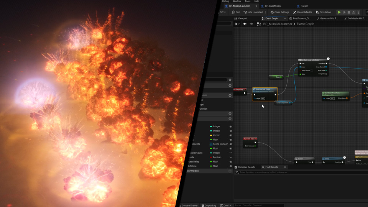Click the My Blueprint settings gear icon
368x207 pixels.
click(x=230, y=80)
